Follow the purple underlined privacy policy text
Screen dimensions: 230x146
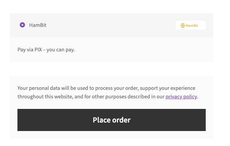click(x=181, y=97)
